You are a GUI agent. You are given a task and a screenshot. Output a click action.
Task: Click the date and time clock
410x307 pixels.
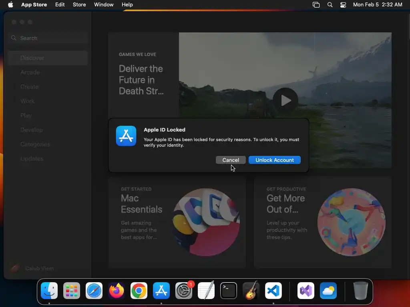378,5
